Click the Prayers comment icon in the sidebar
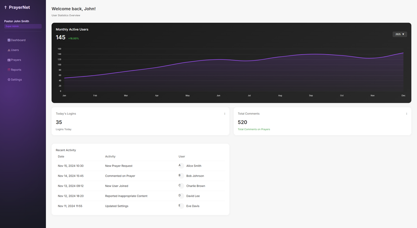This screenshot has width=417, height=228. tap(8, 60)
